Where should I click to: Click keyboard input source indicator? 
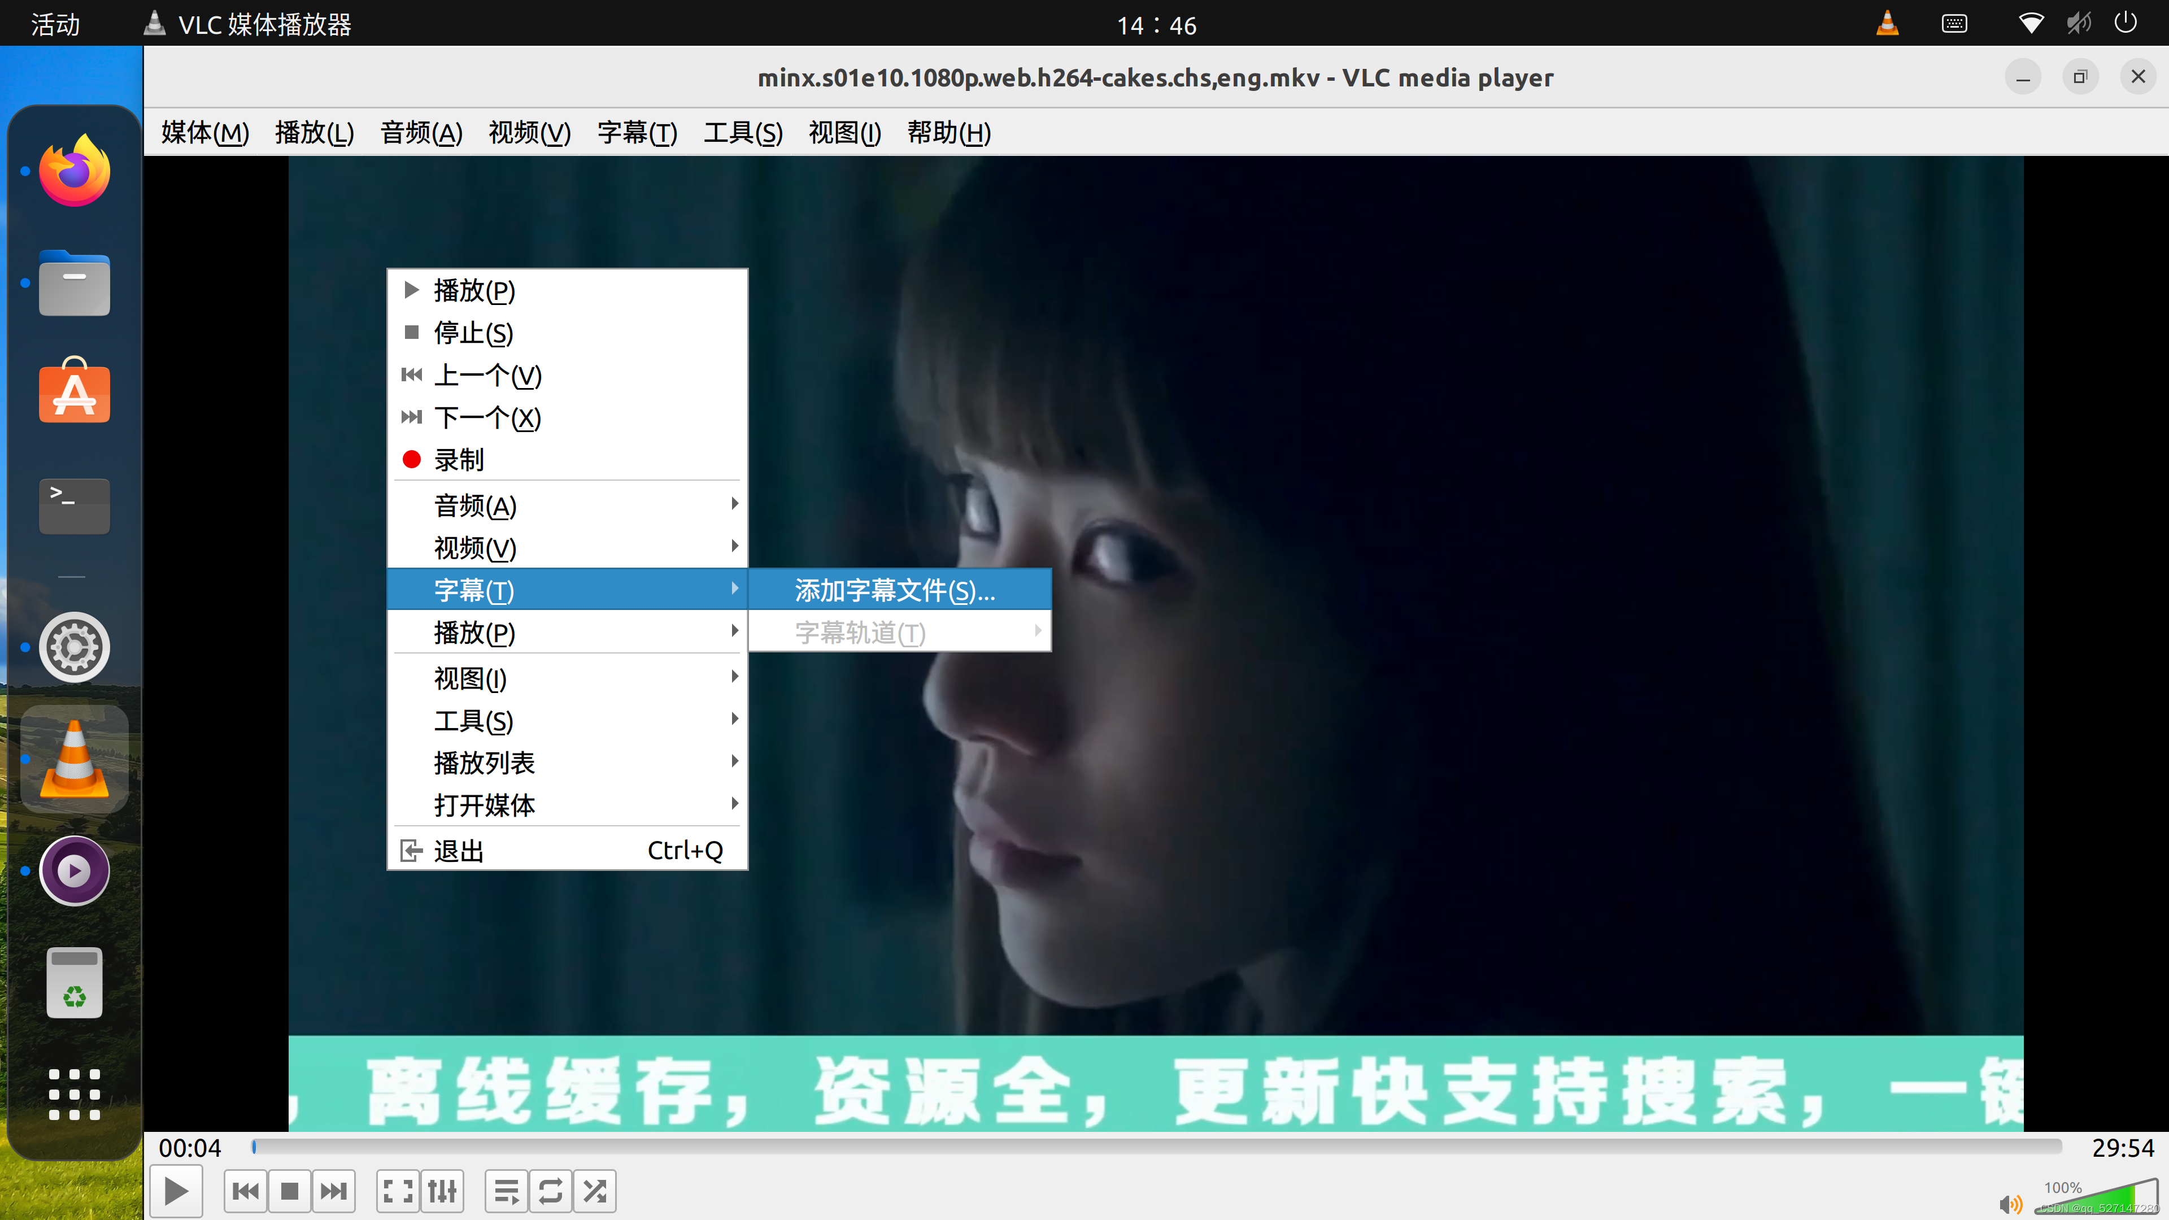(x=1954, y=24)
